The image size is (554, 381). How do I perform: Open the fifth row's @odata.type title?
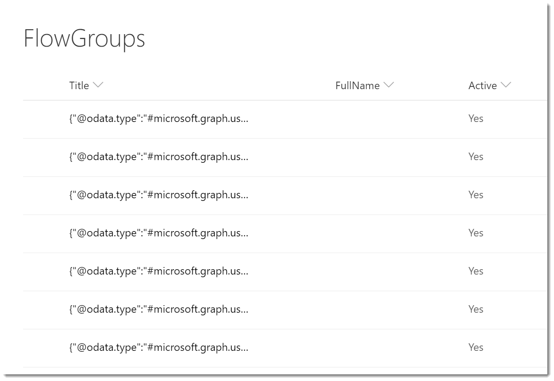click(158, 271)
